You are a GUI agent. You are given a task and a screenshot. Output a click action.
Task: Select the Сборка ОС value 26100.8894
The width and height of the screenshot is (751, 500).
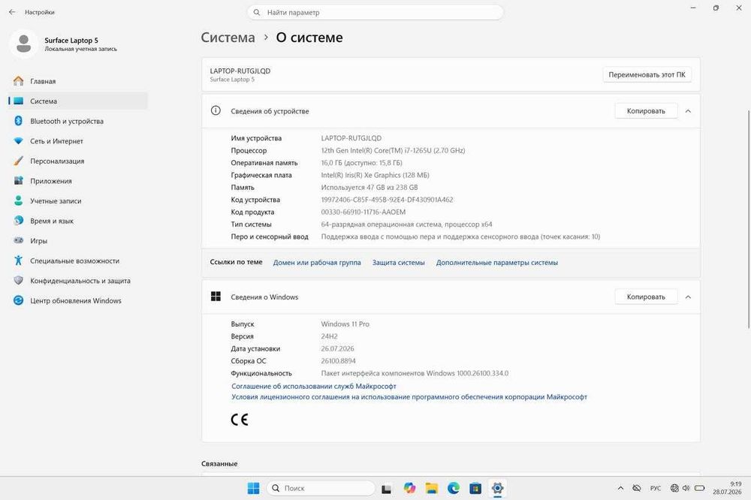[338, 360]
